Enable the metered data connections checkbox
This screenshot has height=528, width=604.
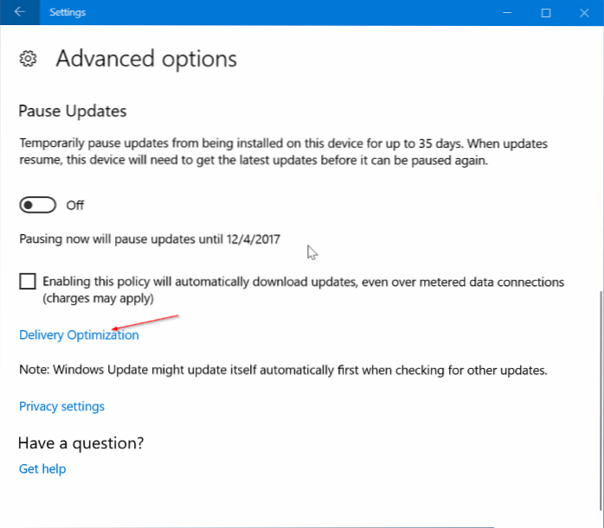(28, 282)
